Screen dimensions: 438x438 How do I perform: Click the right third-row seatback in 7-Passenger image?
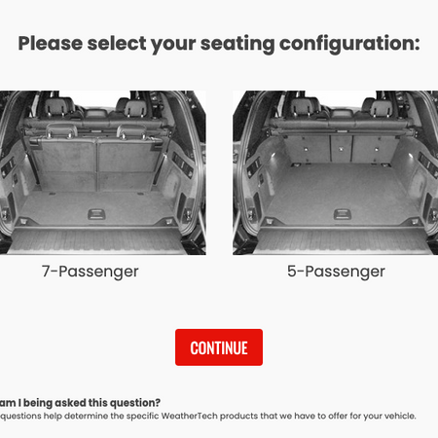[x=129, y=164]
